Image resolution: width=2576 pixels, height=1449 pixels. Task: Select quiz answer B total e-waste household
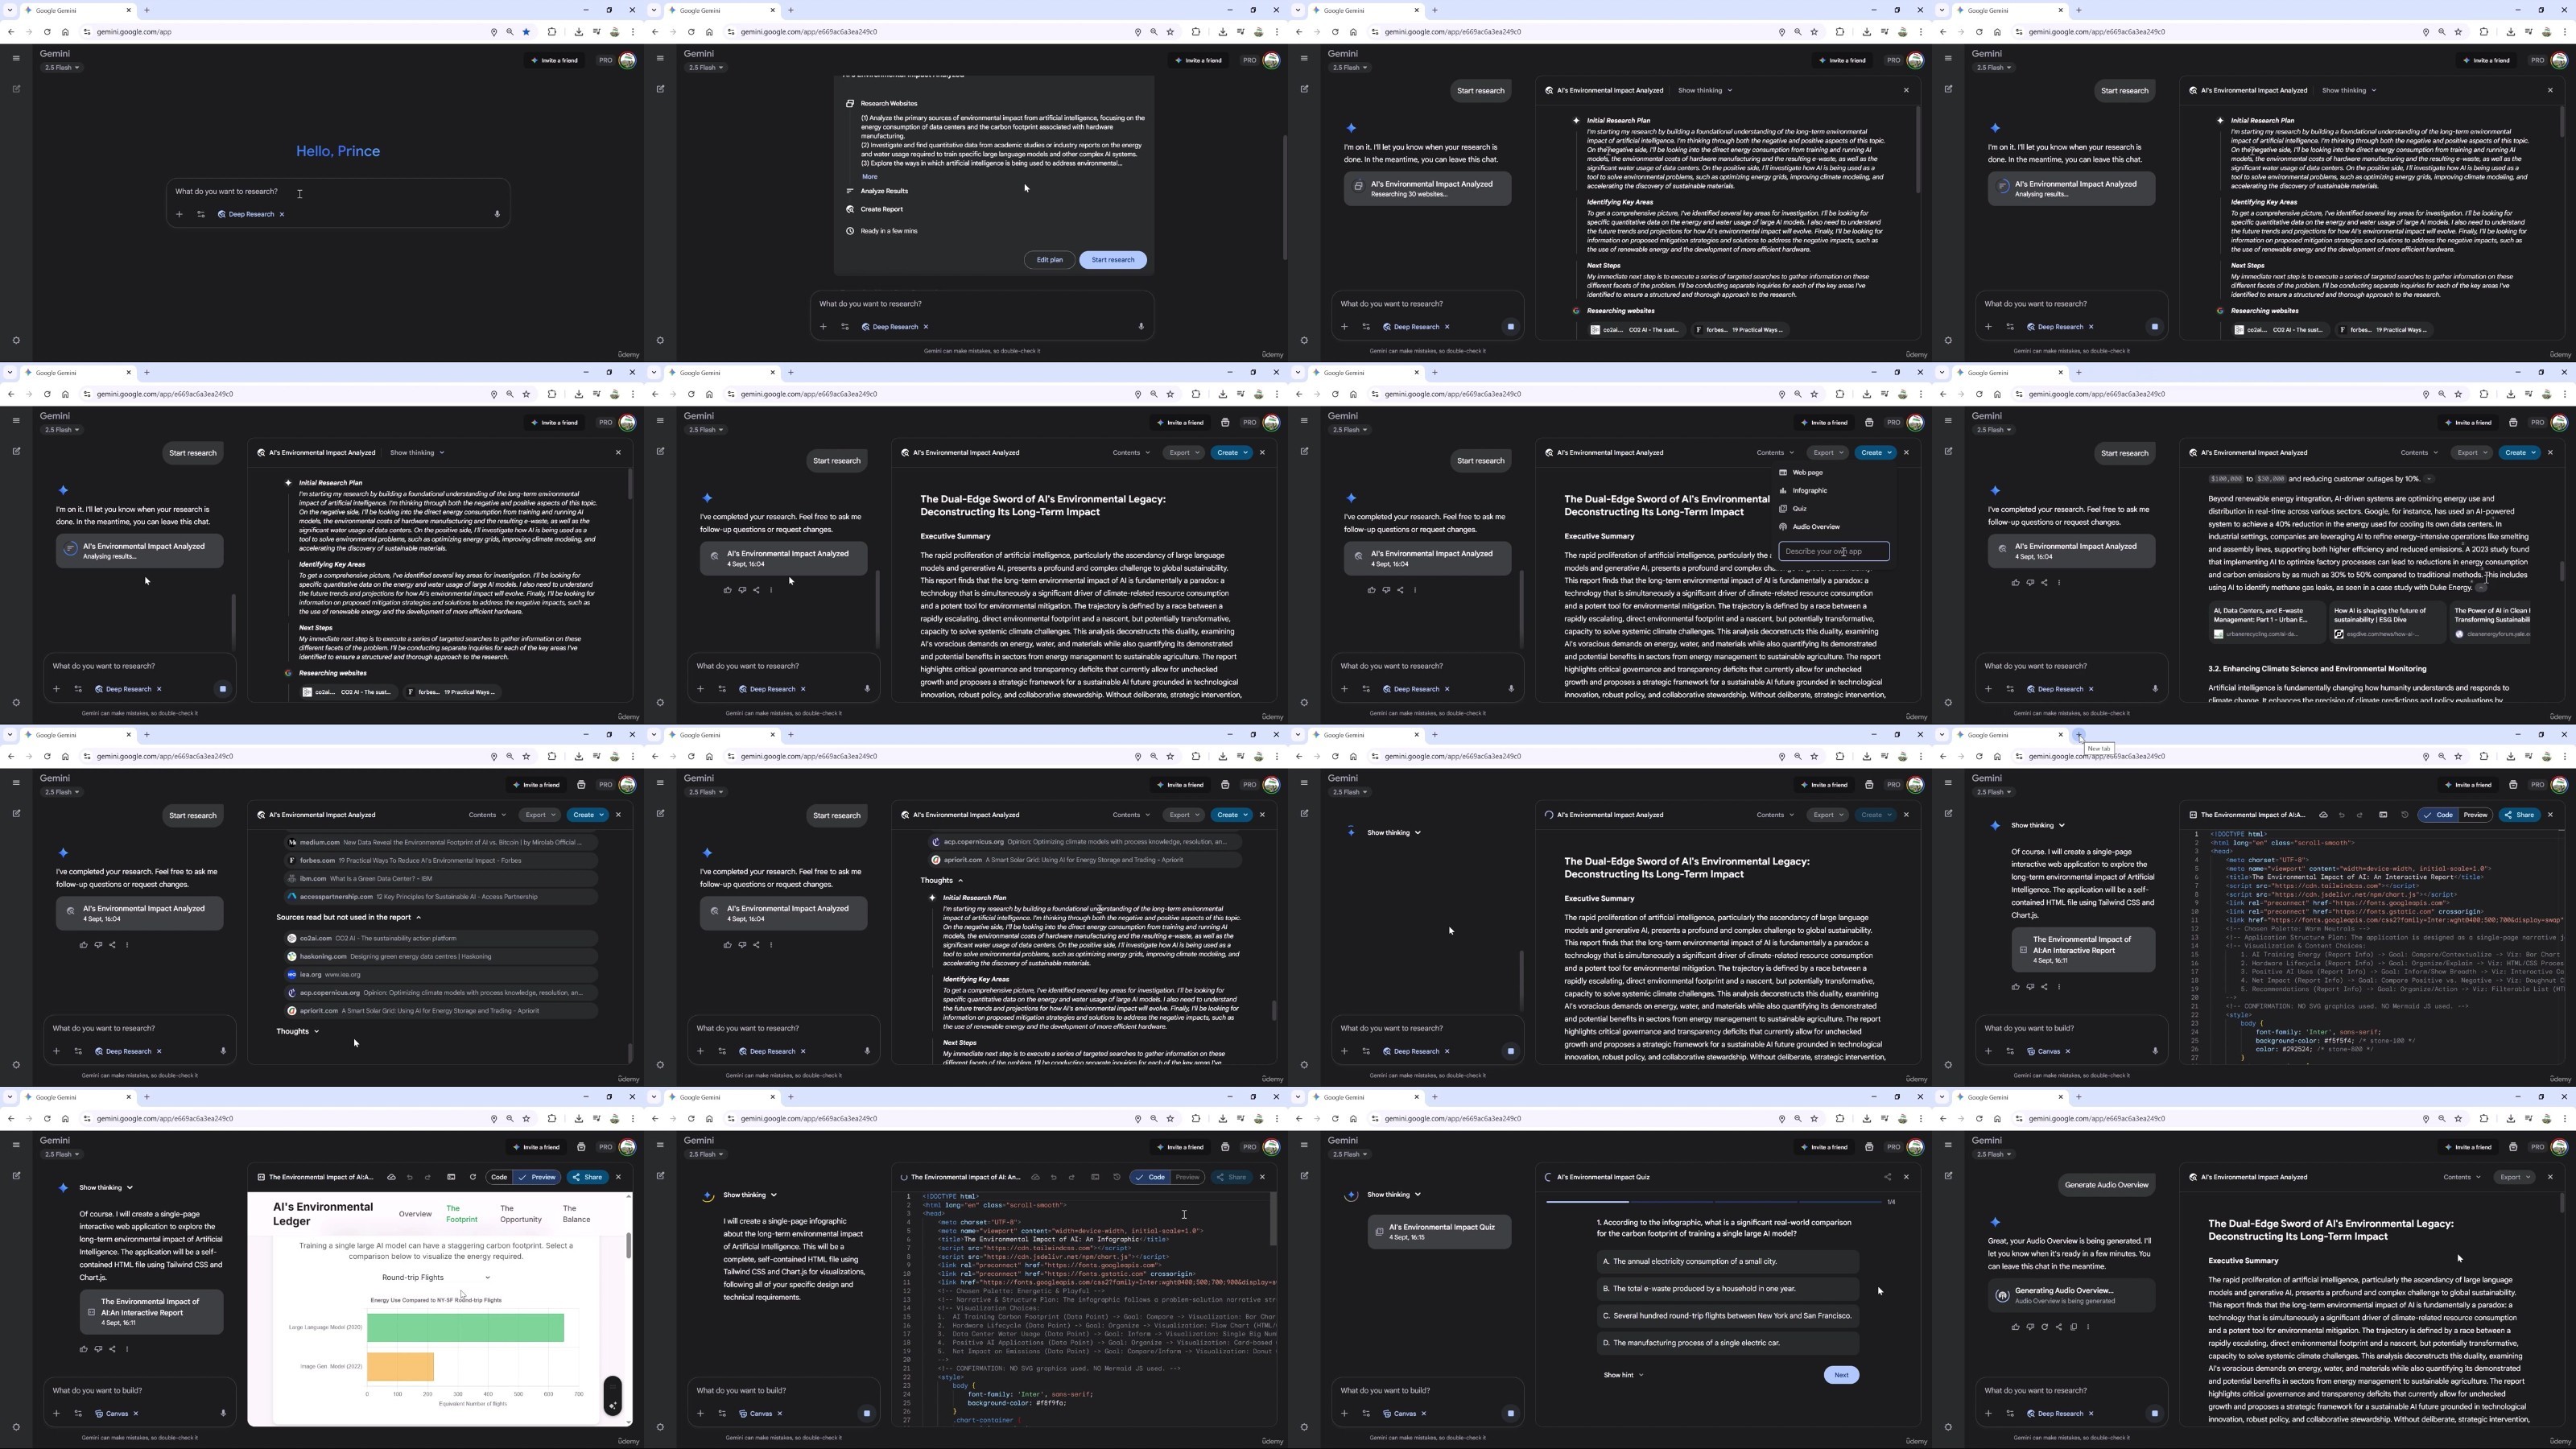[1727, 1289]
